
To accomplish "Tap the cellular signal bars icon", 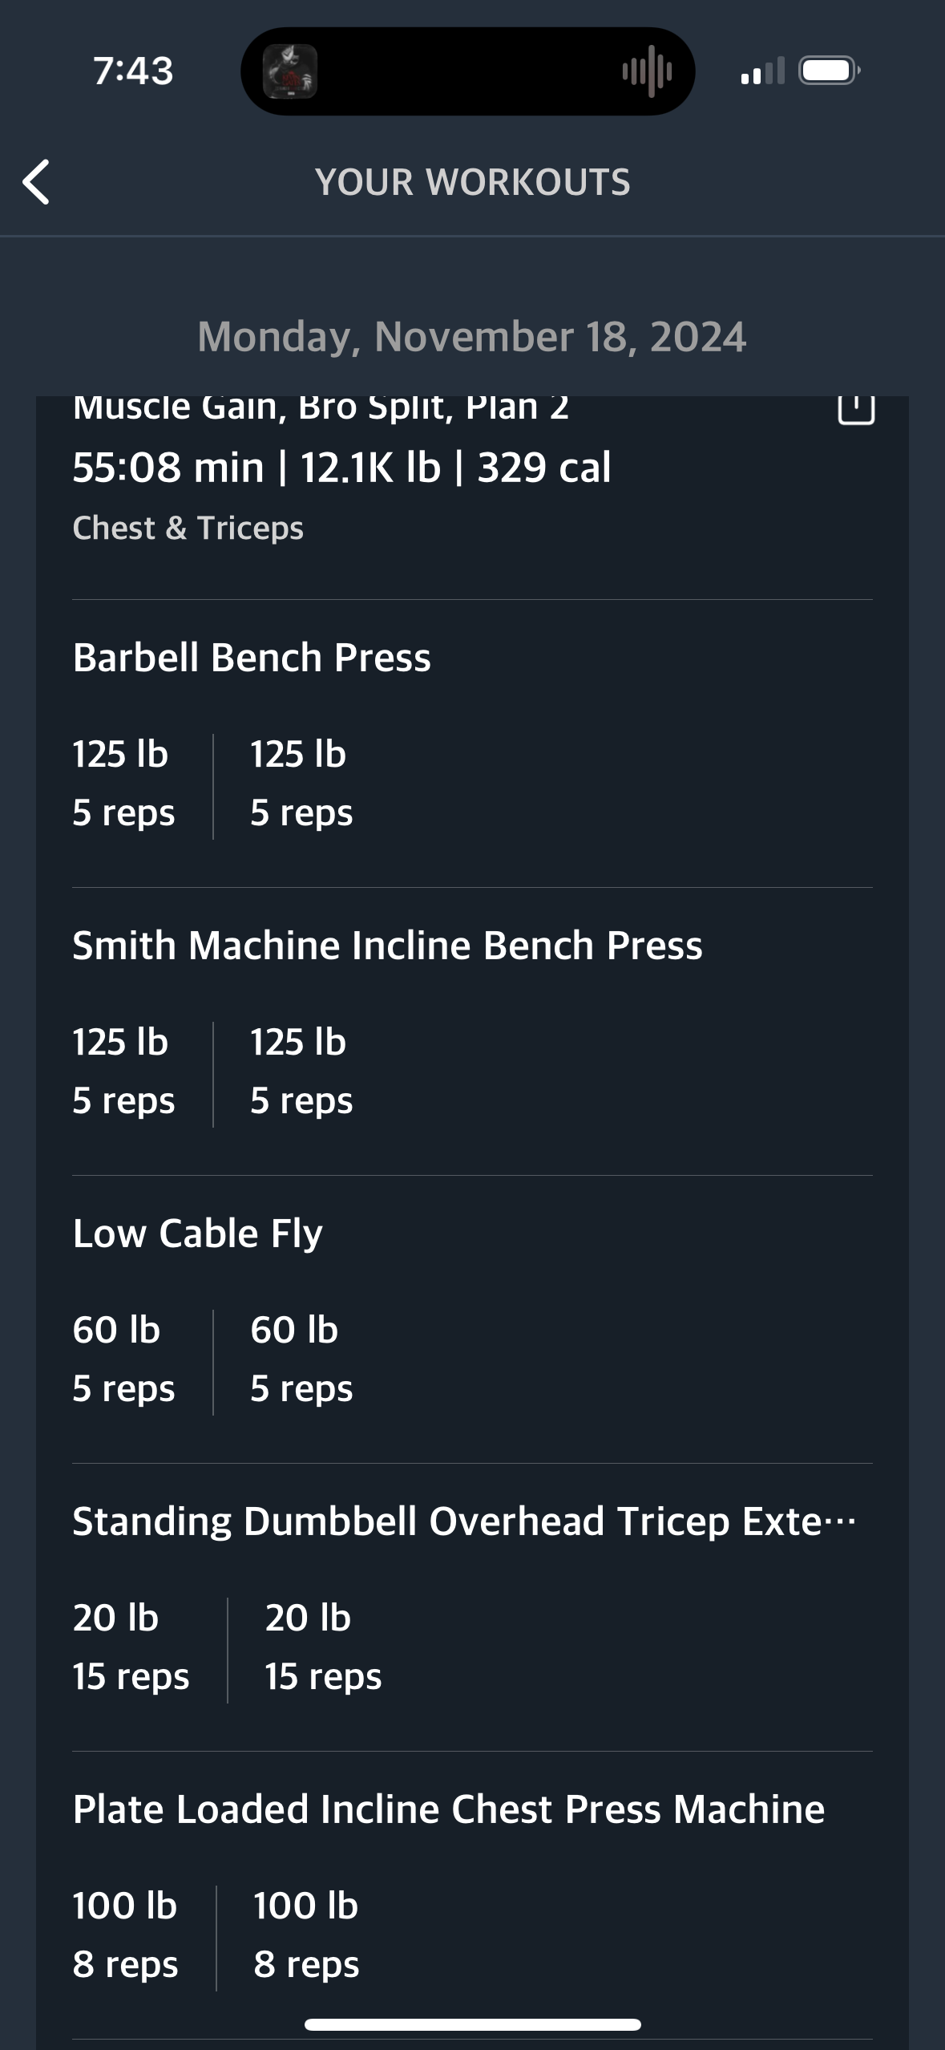I will pos(763,71).
